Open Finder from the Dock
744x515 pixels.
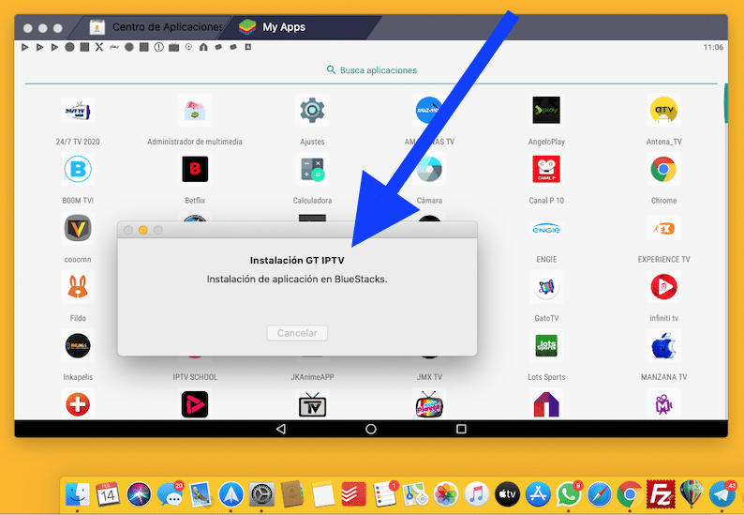pos(77,494)
